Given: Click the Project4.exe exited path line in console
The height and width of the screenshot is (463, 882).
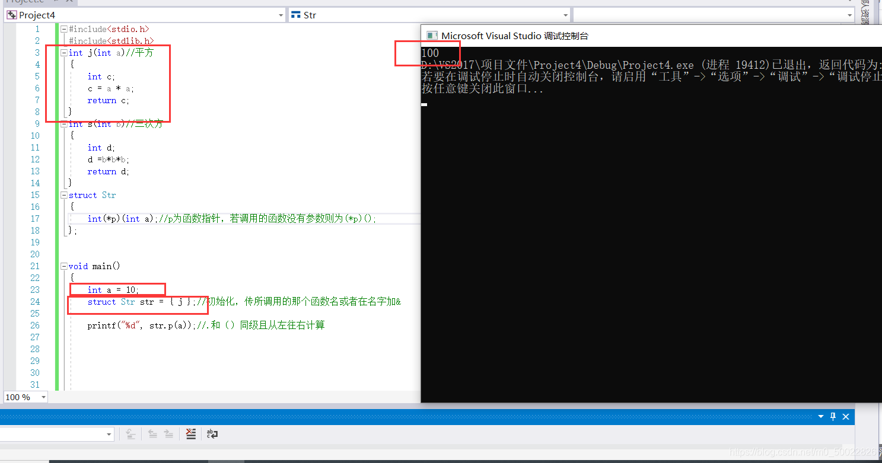Looking at the screenshot, I should (x=651, y=65).
